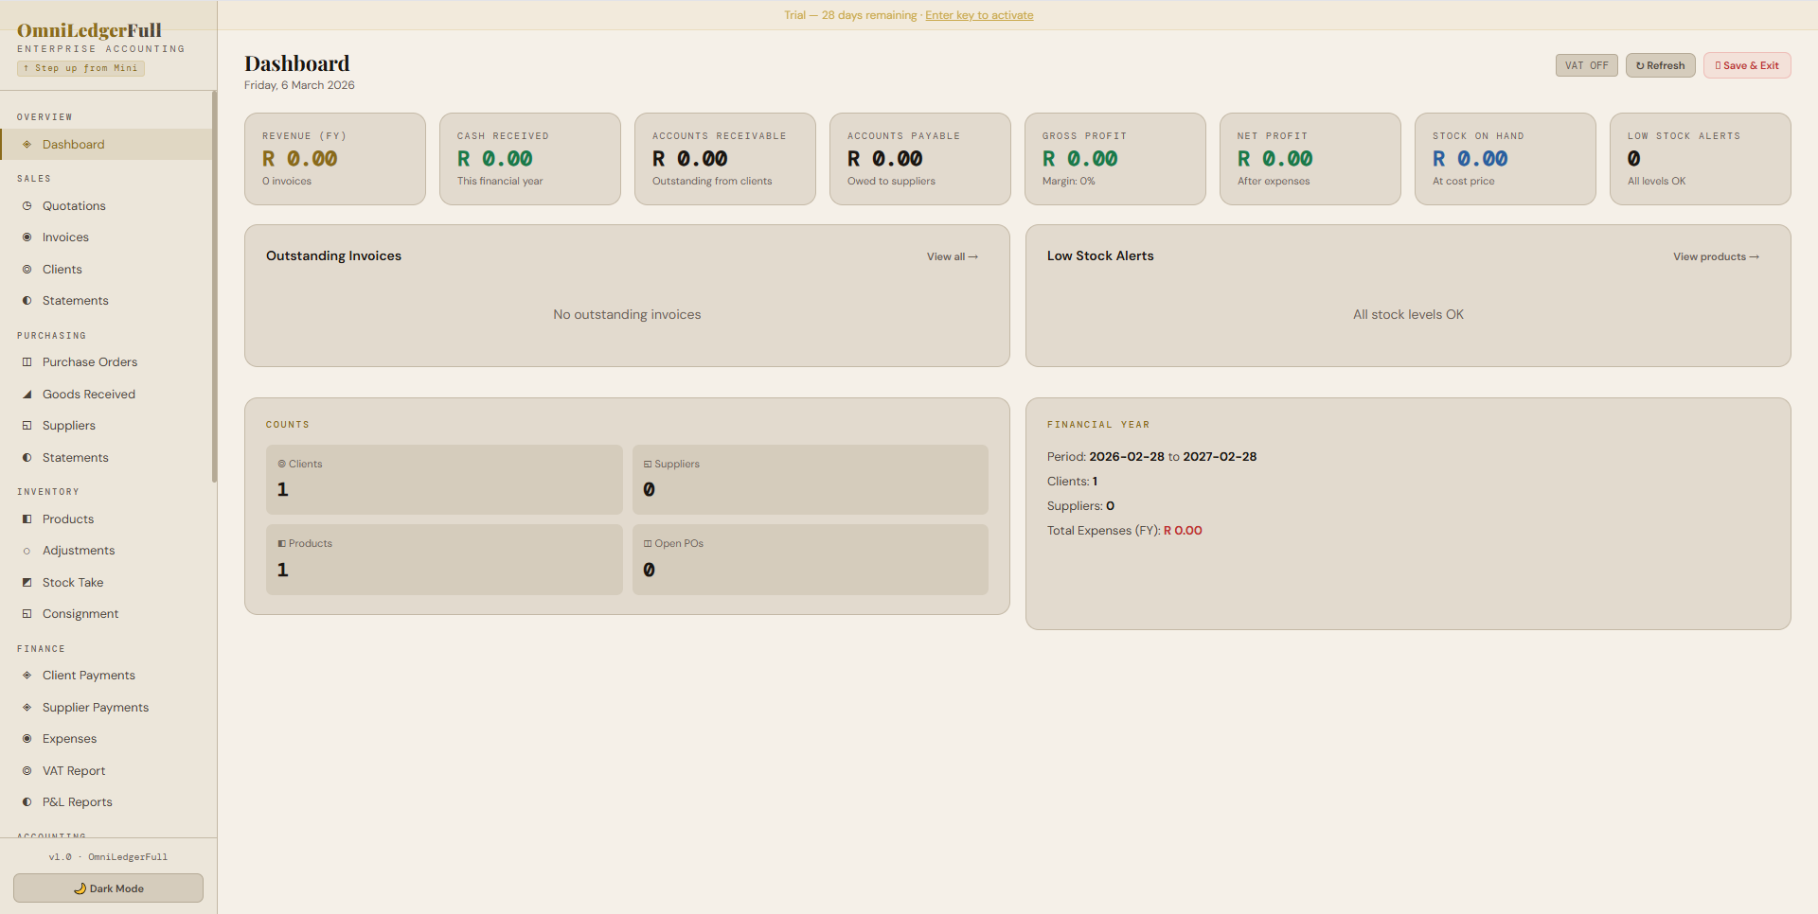Click the Refresh button
The image size is (1818, 914).
pos(1660,65)
